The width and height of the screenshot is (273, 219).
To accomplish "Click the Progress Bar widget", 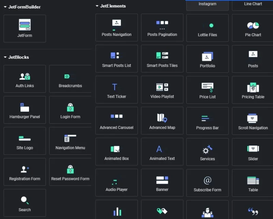I will [x=207, y=121].
